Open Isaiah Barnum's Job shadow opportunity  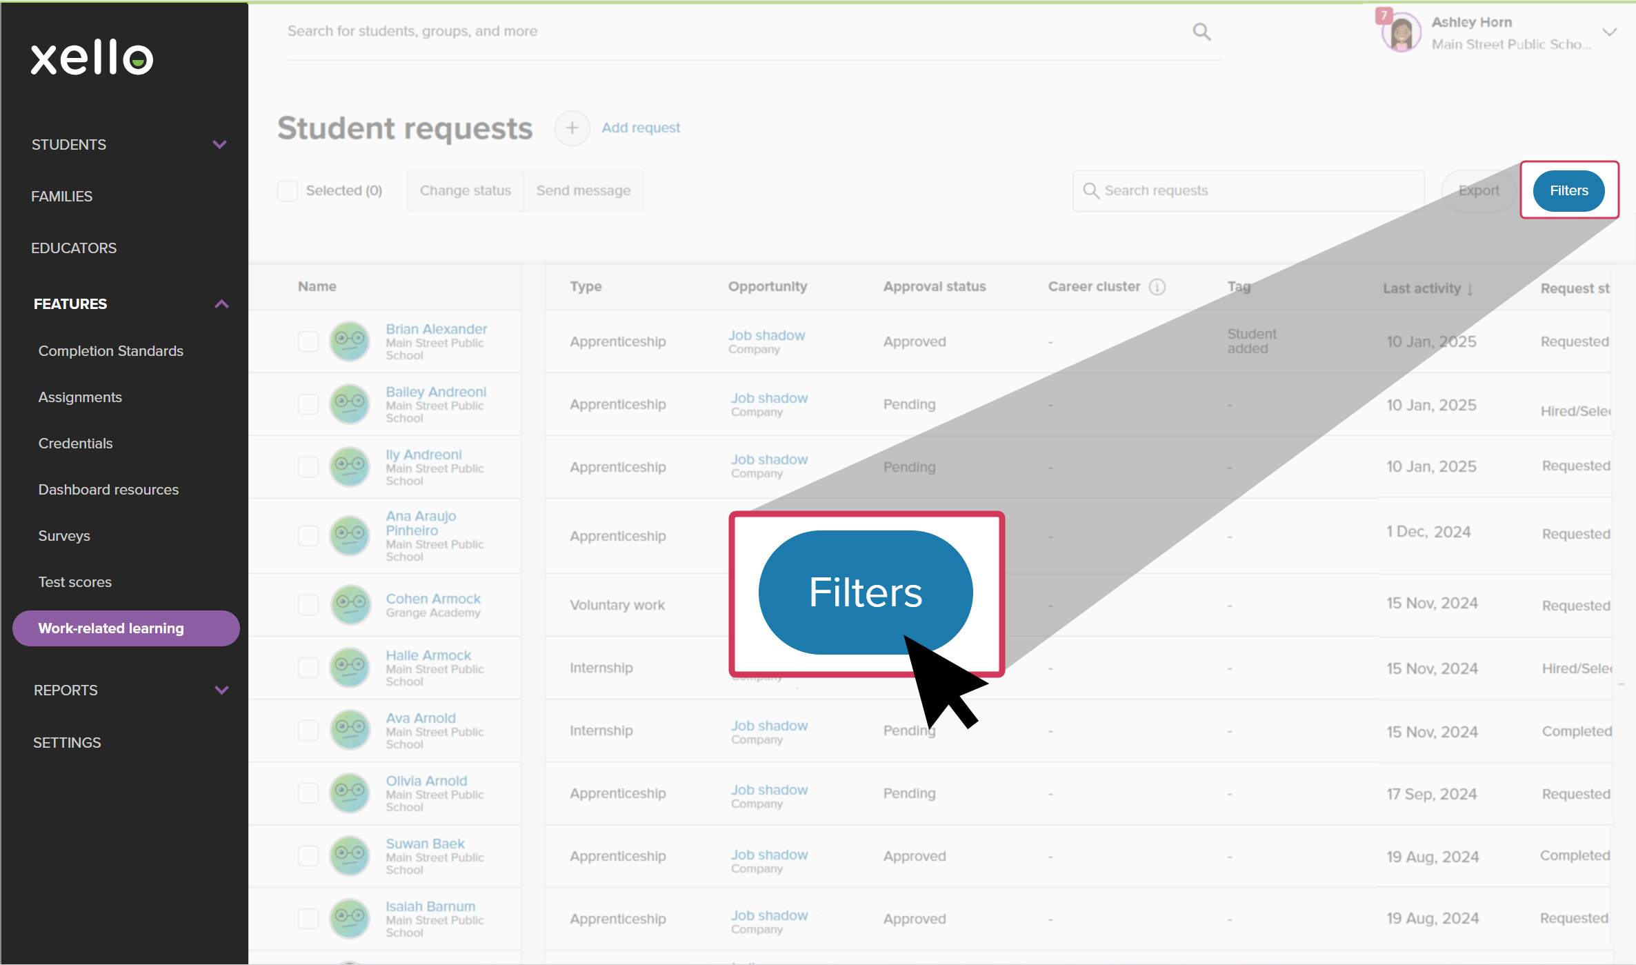click(x=769, y=916)
